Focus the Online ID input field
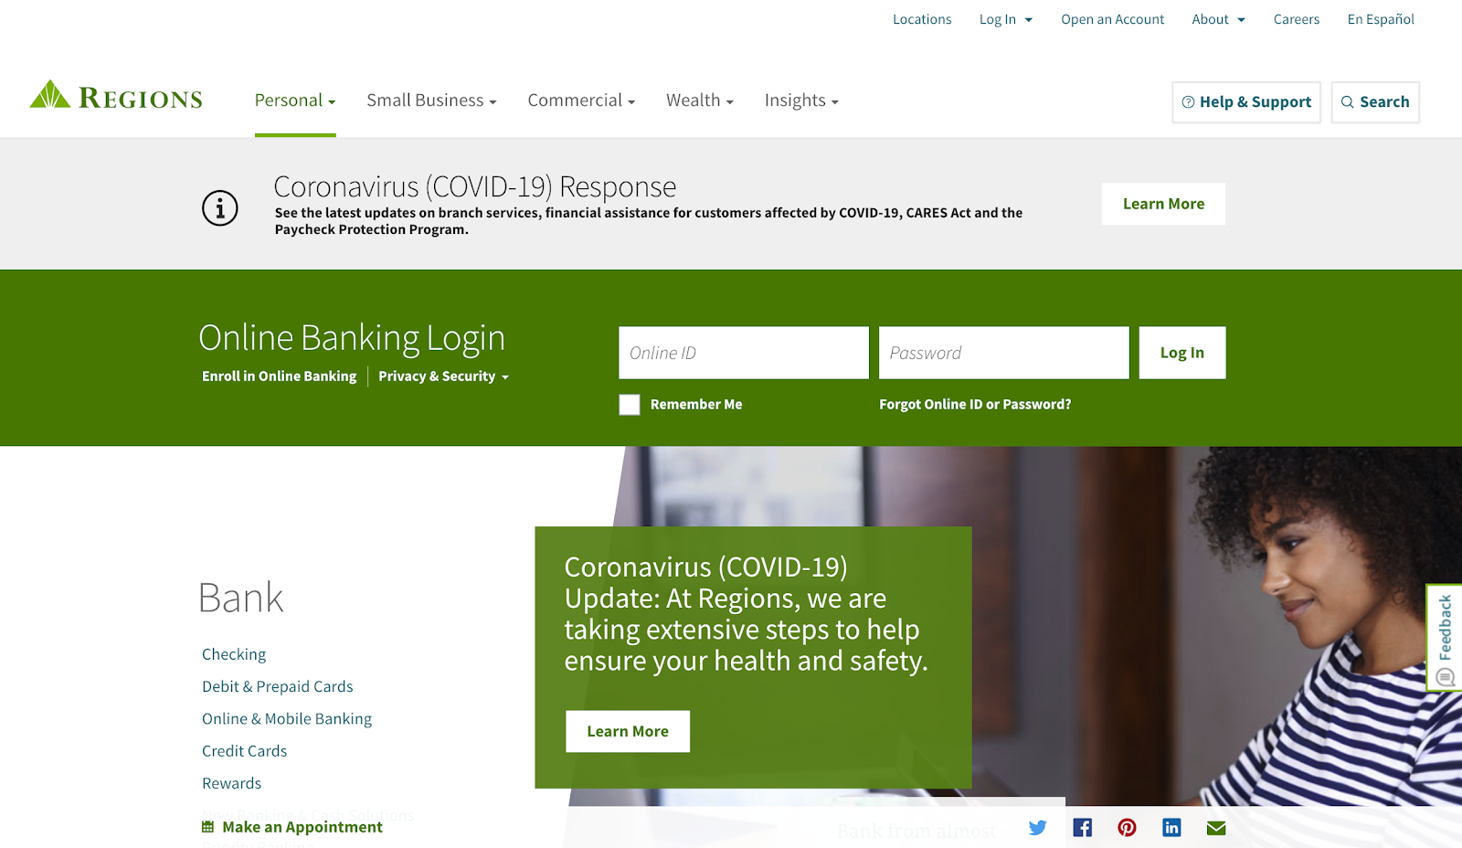The image size is (1462, 848). (x=744, y=353)
